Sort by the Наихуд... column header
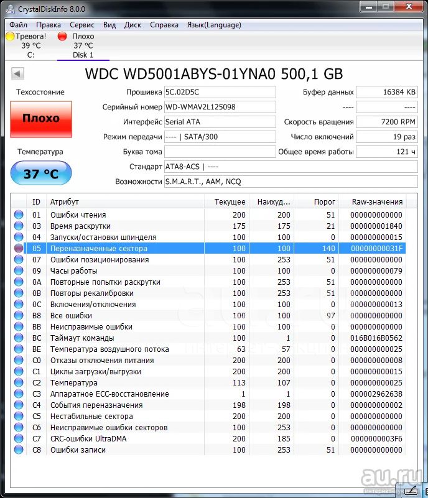428x498 pixels. click(271, 201)
